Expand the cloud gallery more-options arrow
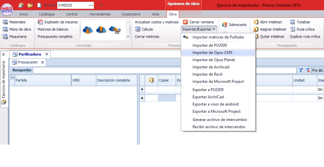This screenshot has height=167, width=324. pos(128,37)
